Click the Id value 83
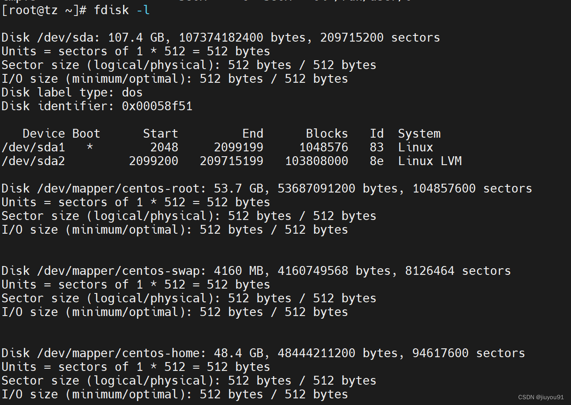Image resolution: width=571 pixels, height=405 pixels. 377,147
